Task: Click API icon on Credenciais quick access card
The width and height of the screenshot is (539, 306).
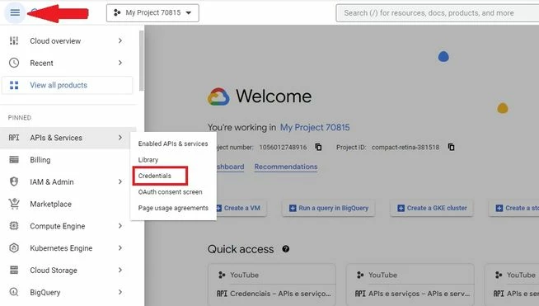Action: 222,294
